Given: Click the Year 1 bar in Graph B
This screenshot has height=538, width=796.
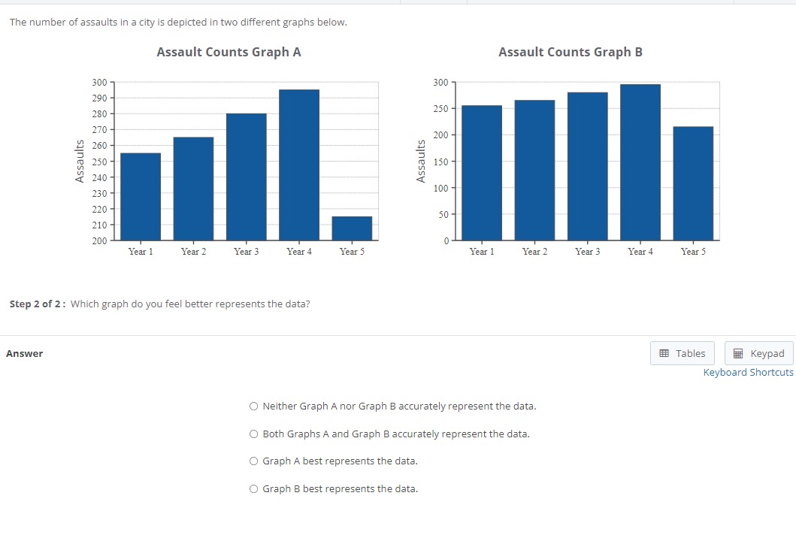Looking at the screenshot, I should point(481,173).
